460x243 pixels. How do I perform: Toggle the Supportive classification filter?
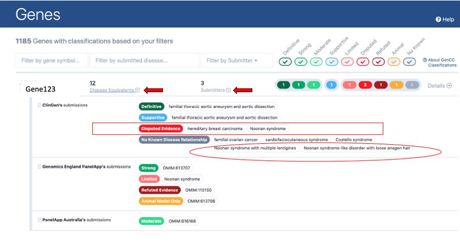[332, 62]
